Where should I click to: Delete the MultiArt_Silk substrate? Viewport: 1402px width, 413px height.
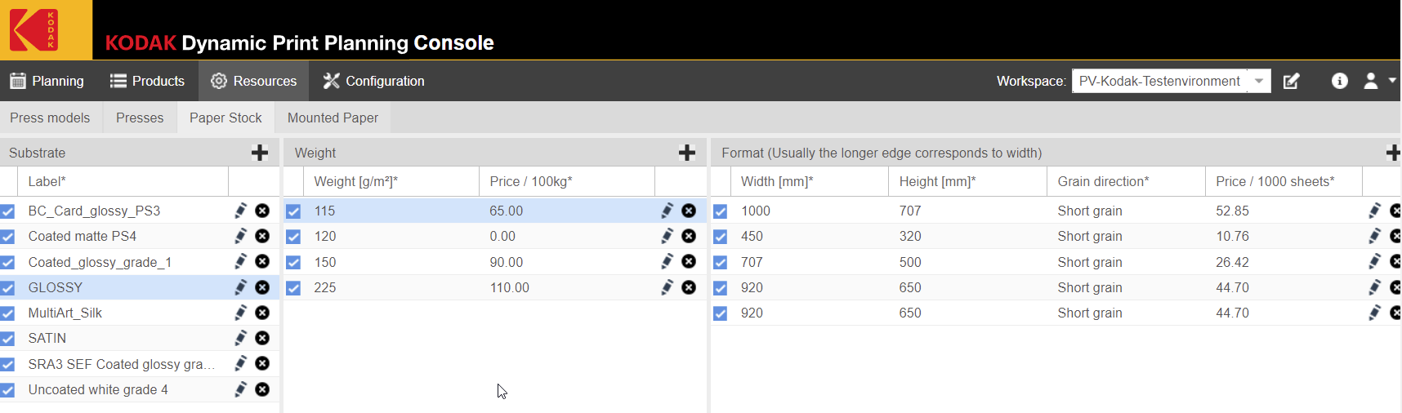pyautogui.click(x=262, y=313)
